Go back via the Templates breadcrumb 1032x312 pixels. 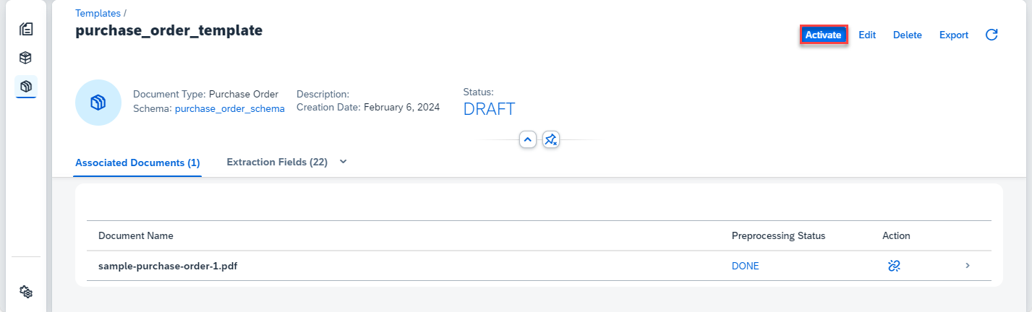pos(98,13)
